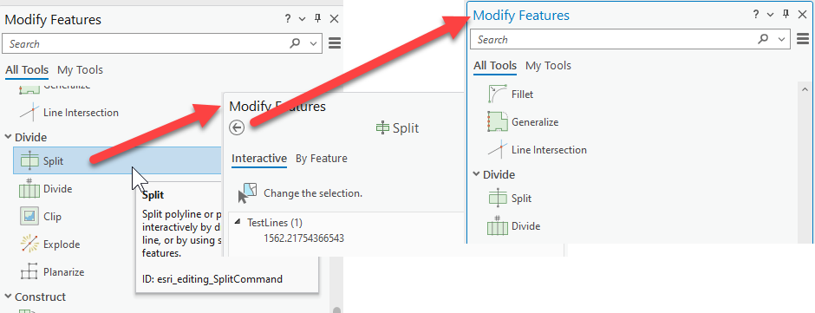Switch to All Tools tab in left pane

tap(27, 69)
